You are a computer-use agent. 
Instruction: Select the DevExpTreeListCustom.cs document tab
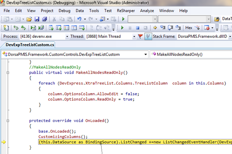pyautogui.click(x=30, y=45)
